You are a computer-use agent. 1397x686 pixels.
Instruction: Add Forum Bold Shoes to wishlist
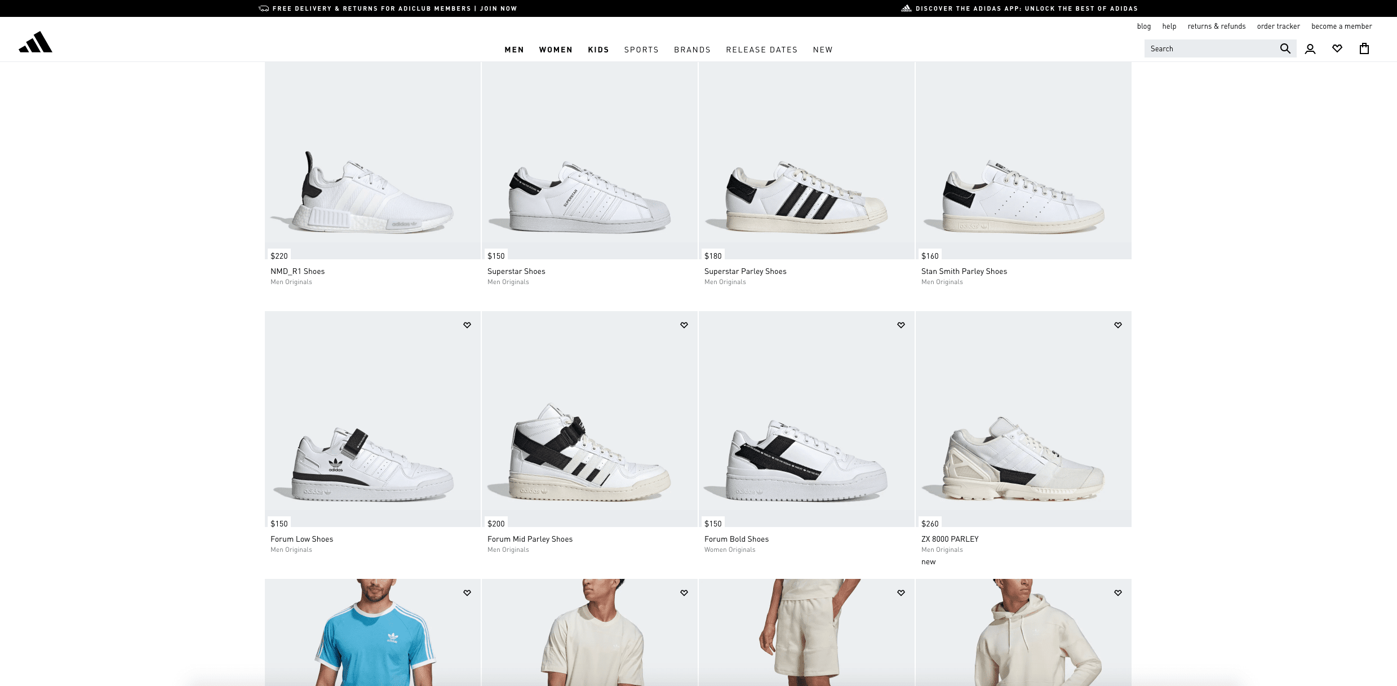tap(901, 325)
